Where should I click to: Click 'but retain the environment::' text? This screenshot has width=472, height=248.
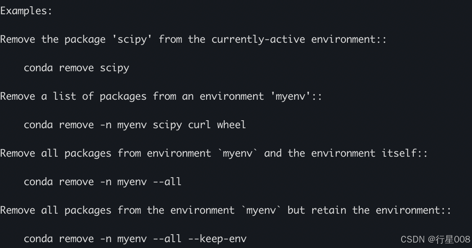pyautogui.click(x=369, y=210)
